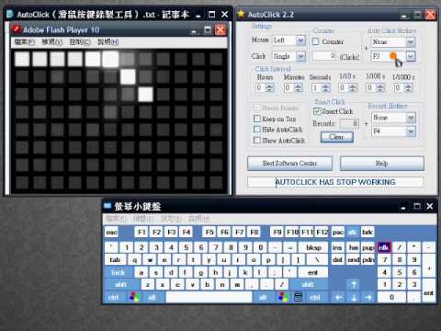
Task: Click the left ctrl key on on-screen keyboard
Action: point(113,297)
